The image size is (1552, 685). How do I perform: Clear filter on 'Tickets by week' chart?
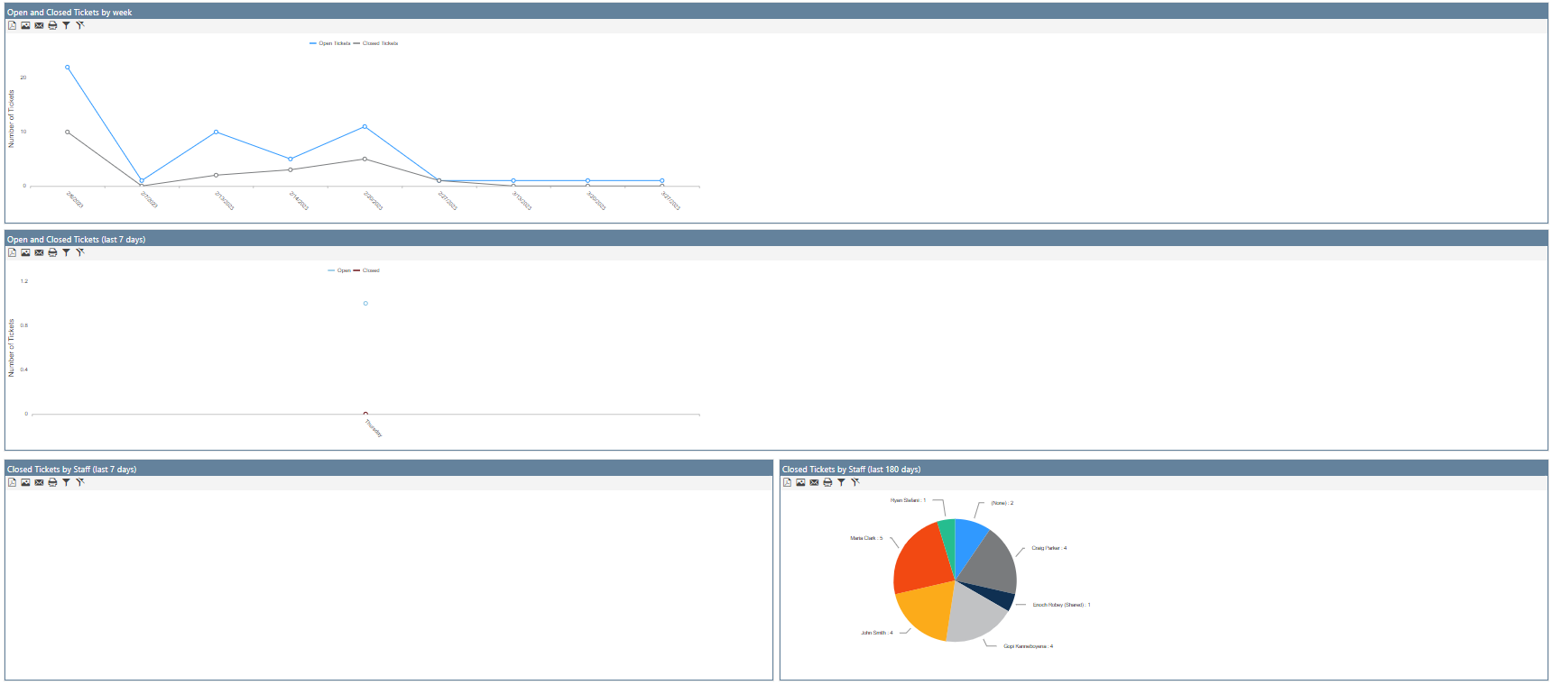tap(79, 25)
